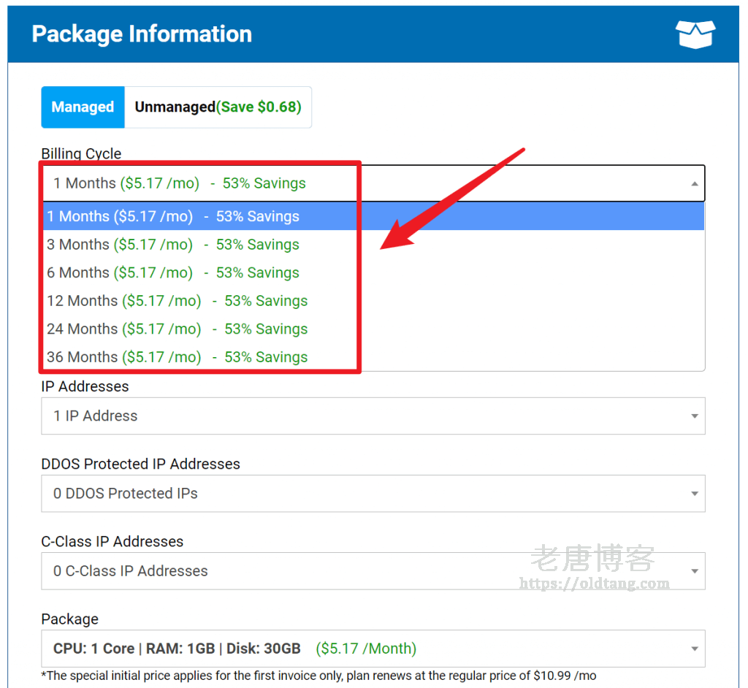Select 6 Months billing cycle
The image size is (748, 688).
173,273
